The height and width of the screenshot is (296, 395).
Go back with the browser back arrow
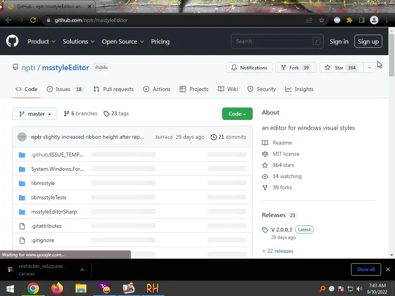(x=8, y=20)
